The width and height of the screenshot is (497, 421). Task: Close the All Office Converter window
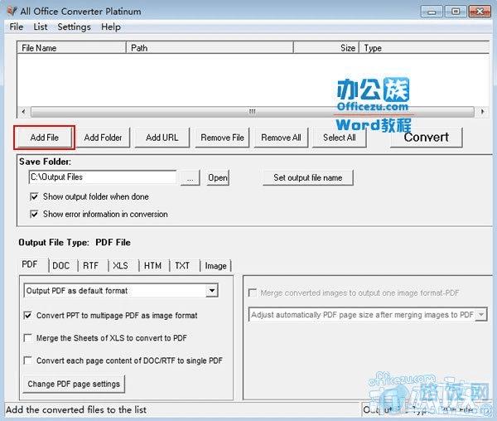pyautogui.click(x=480, y=12)
